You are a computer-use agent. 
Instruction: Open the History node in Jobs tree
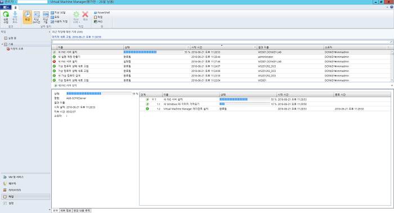click(9, 44)
